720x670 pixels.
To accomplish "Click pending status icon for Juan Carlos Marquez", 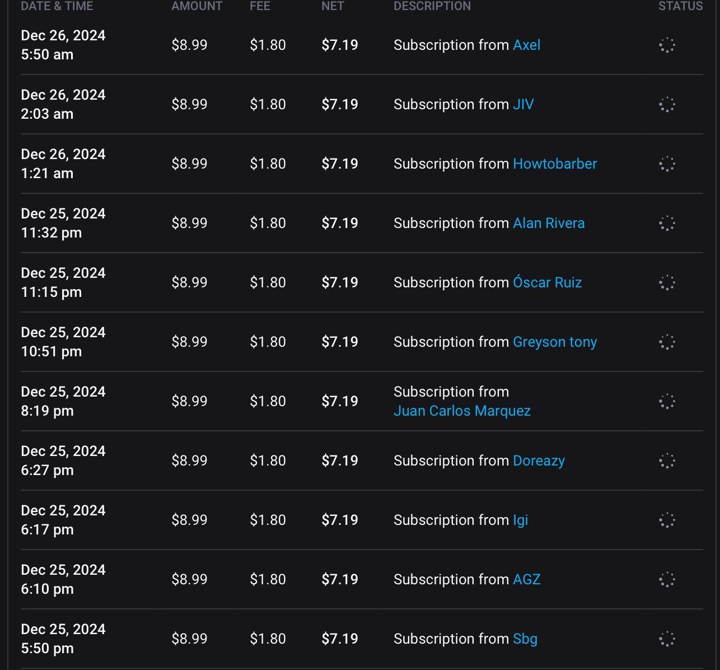I will coord(667,402).
